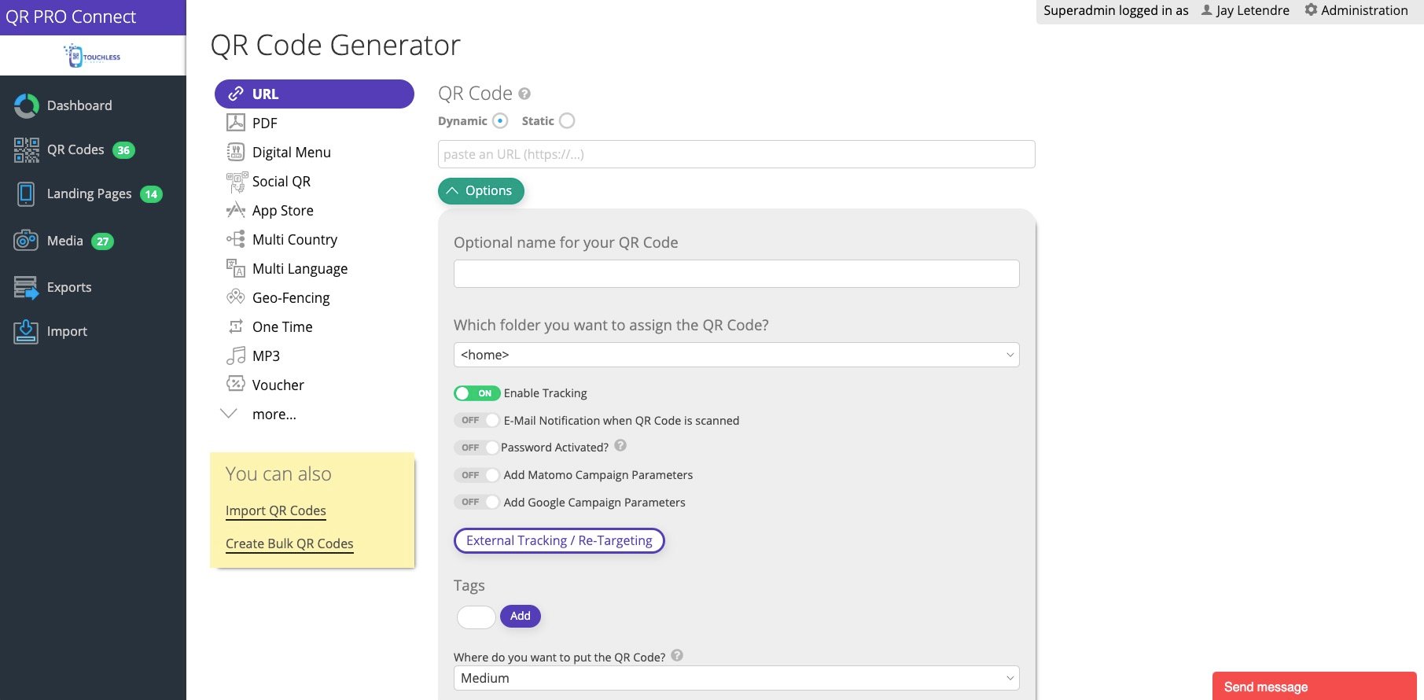Click the Administration gear icon
This screenshot has width=1424, height=700.
point(1311,10)
